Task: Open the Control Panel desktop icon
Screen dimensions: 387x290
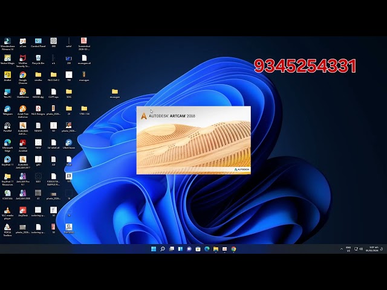Action: coord(38,43)
